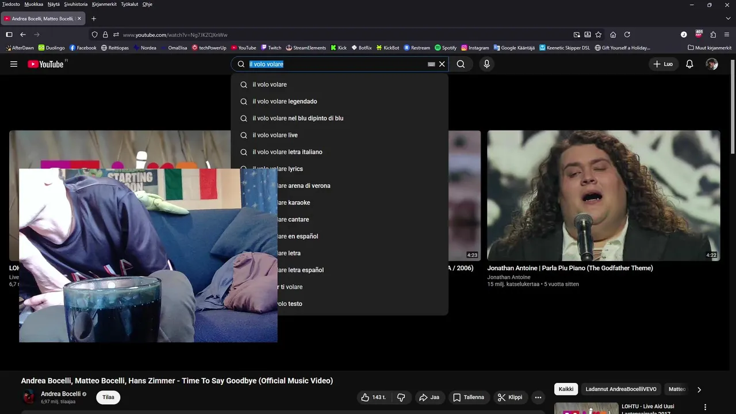Show more chips with right chevron
Viewport: 736px width, 414px height.
coord(699,390)
